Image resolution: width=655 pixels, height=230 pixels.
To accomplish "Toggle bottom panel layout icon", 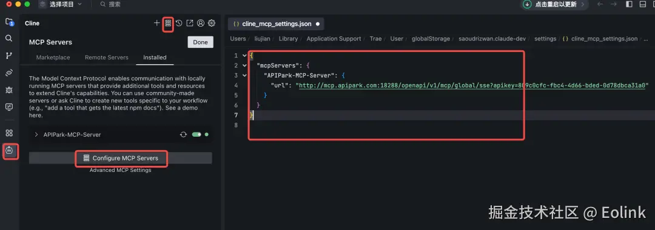I will click(642, 4).
